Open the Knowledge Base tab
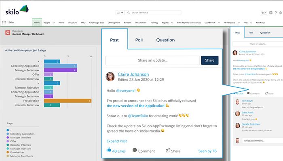The image size is (283, 161). [97, 23]
